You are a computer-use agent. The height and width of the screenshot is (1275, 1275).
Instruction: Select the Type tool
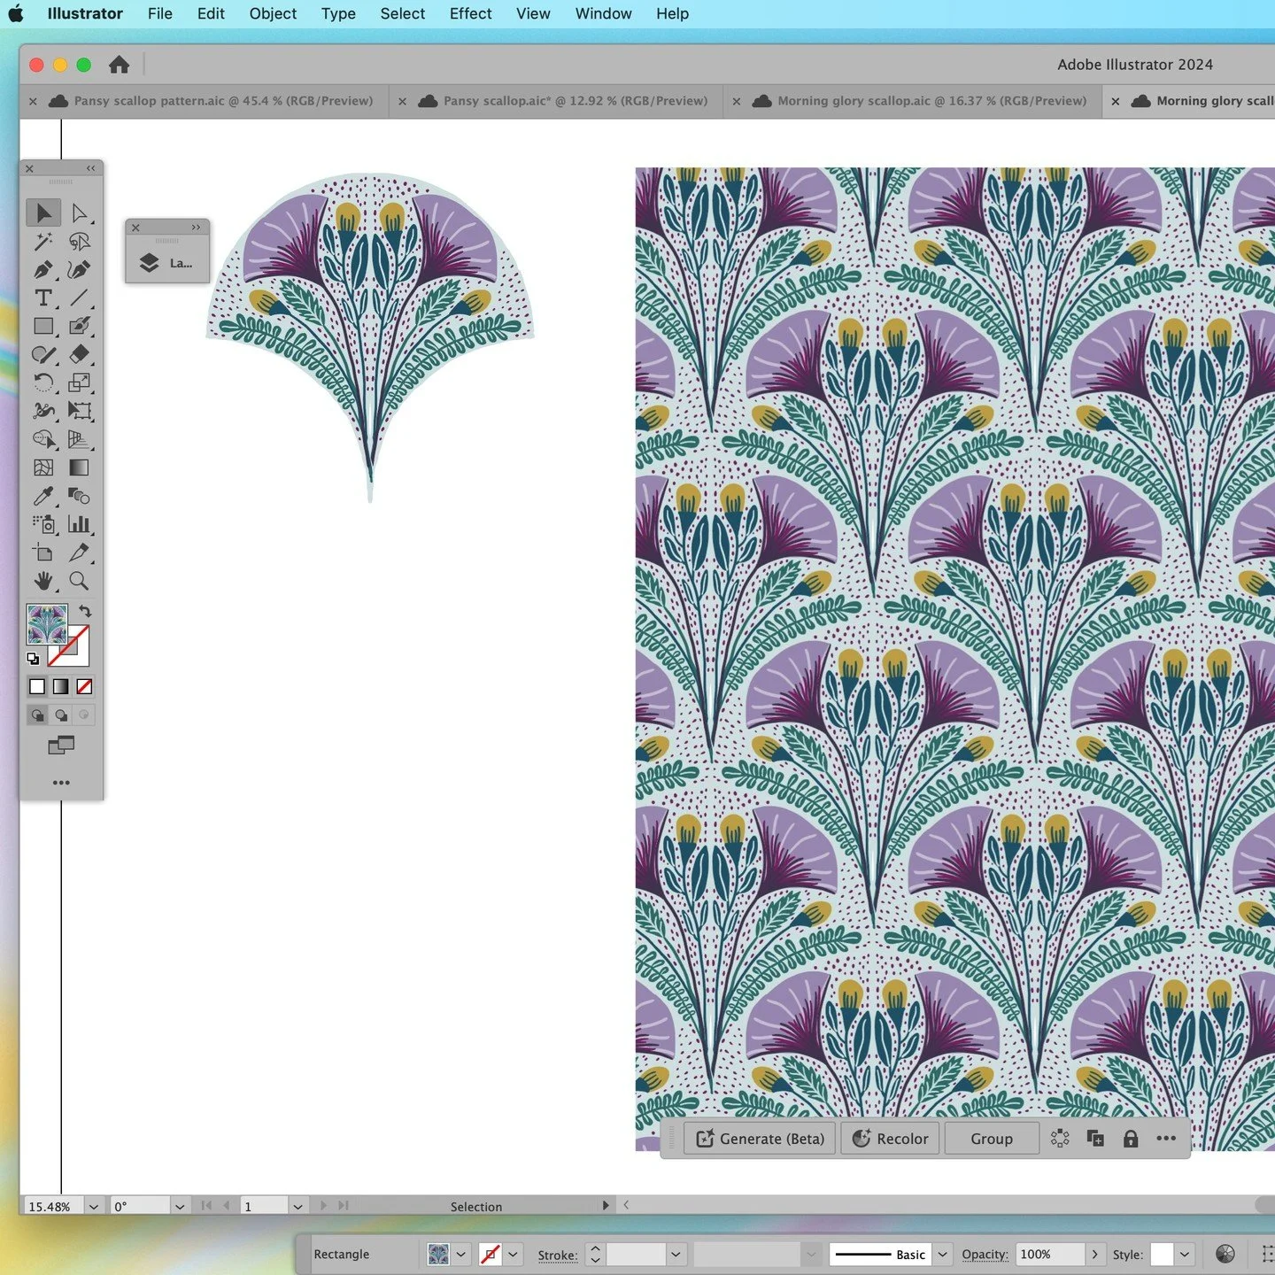pos(44,298)
